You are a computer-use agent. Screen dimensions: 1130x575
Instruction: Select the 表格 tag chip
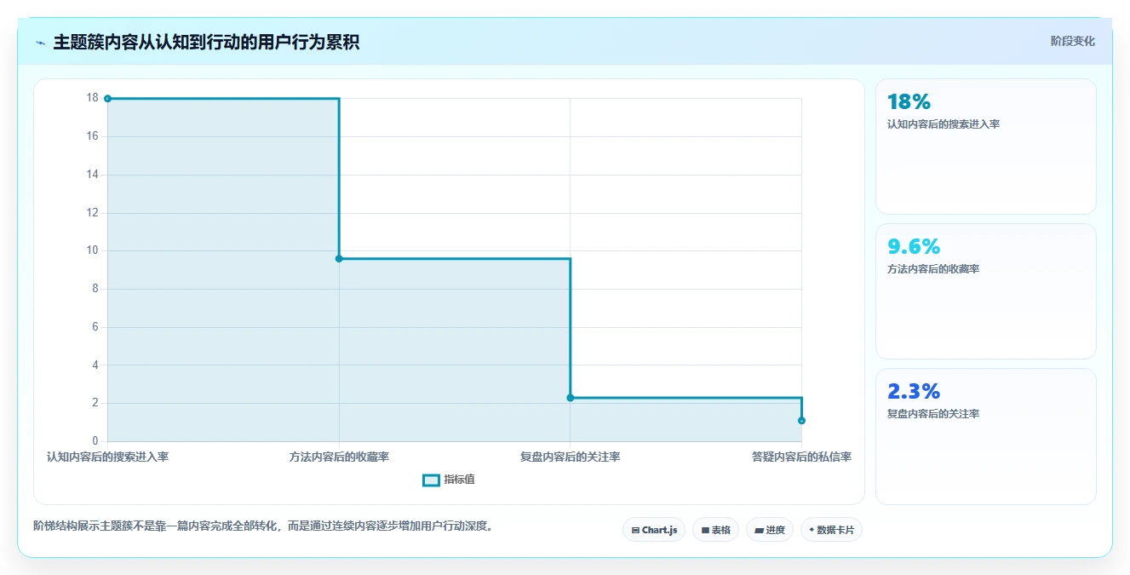(715, 530)
